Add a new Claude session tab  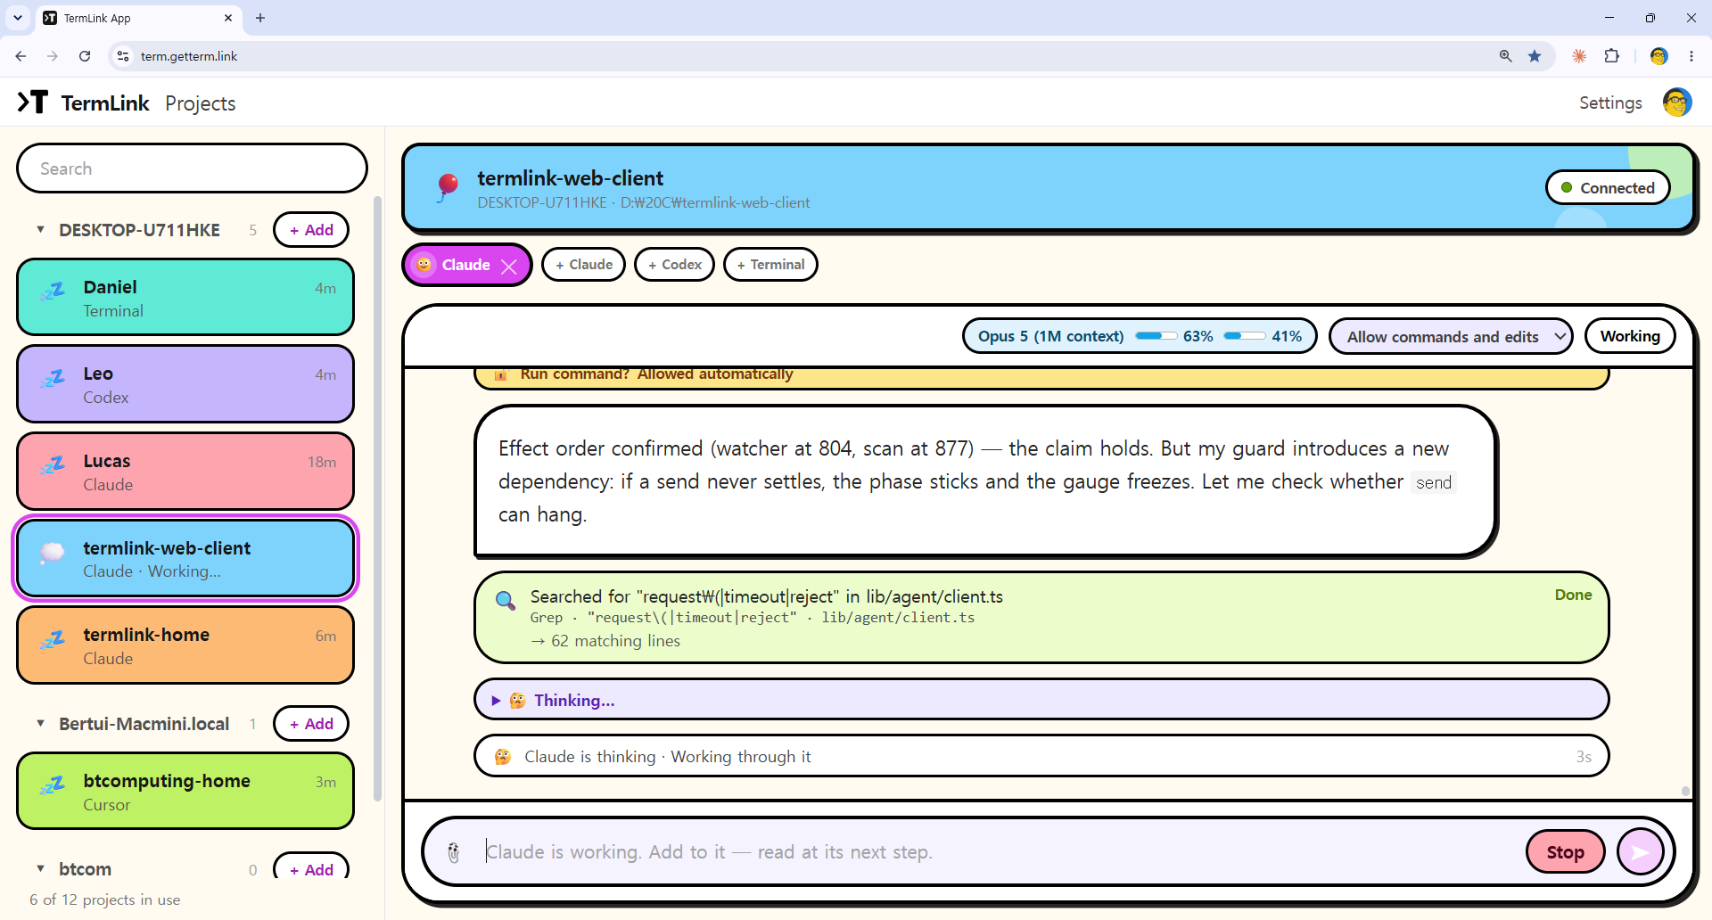coord(583,265)
